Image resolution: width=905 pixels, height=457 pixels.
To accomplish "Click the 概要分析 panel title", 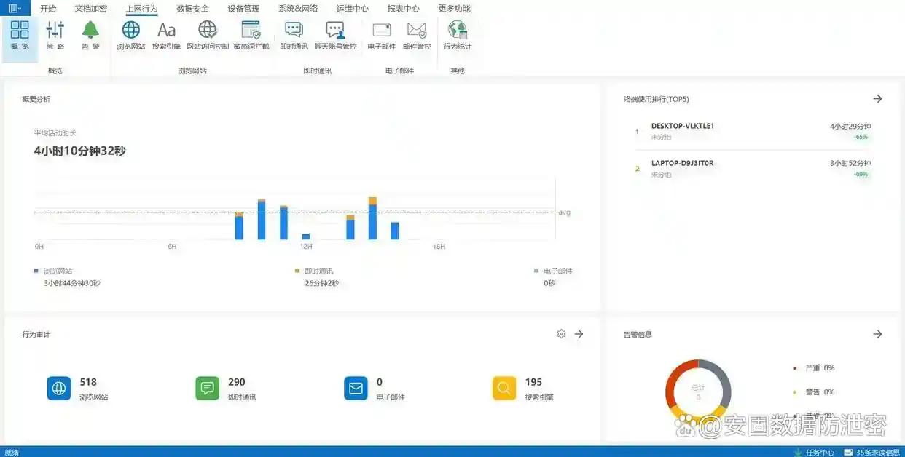I will pyautogui.click(x=36, y=99).
